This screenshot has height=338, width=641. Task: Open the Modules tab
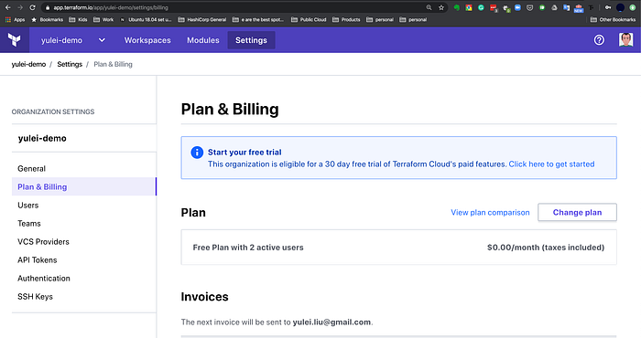coord(203,40)
